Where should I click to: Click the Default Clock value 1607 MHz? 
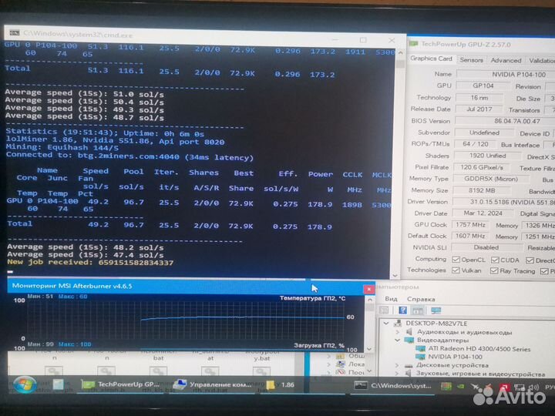point(470,236)
